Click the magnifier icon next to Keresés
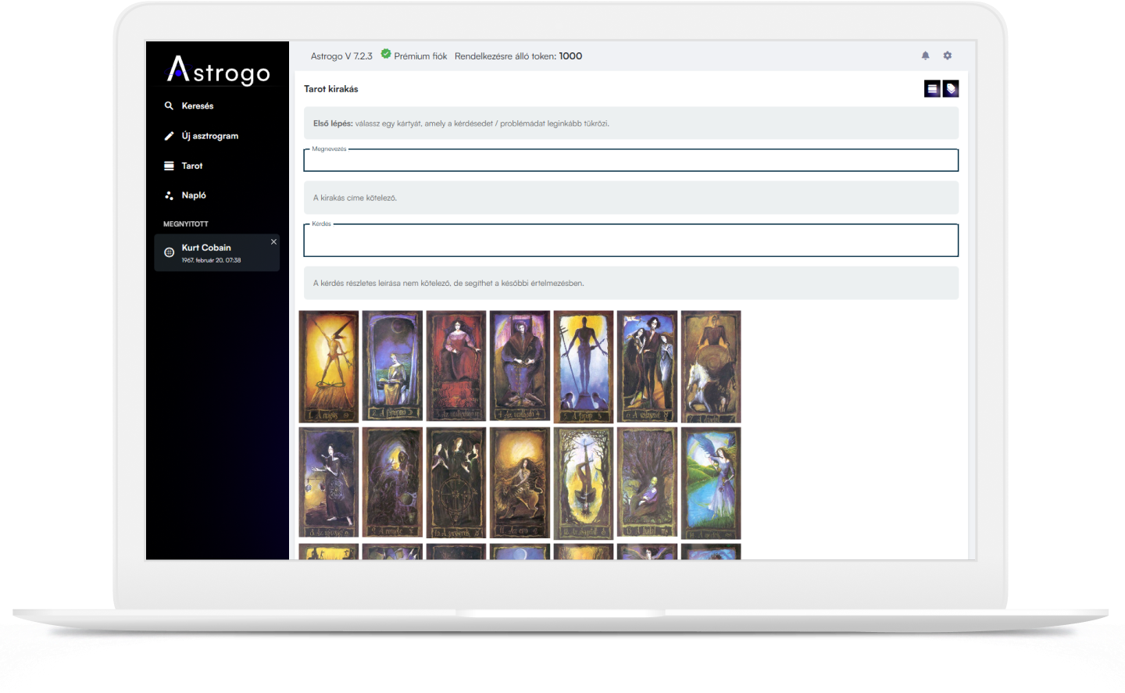The image size is (1125, 693). pos(169,105)
